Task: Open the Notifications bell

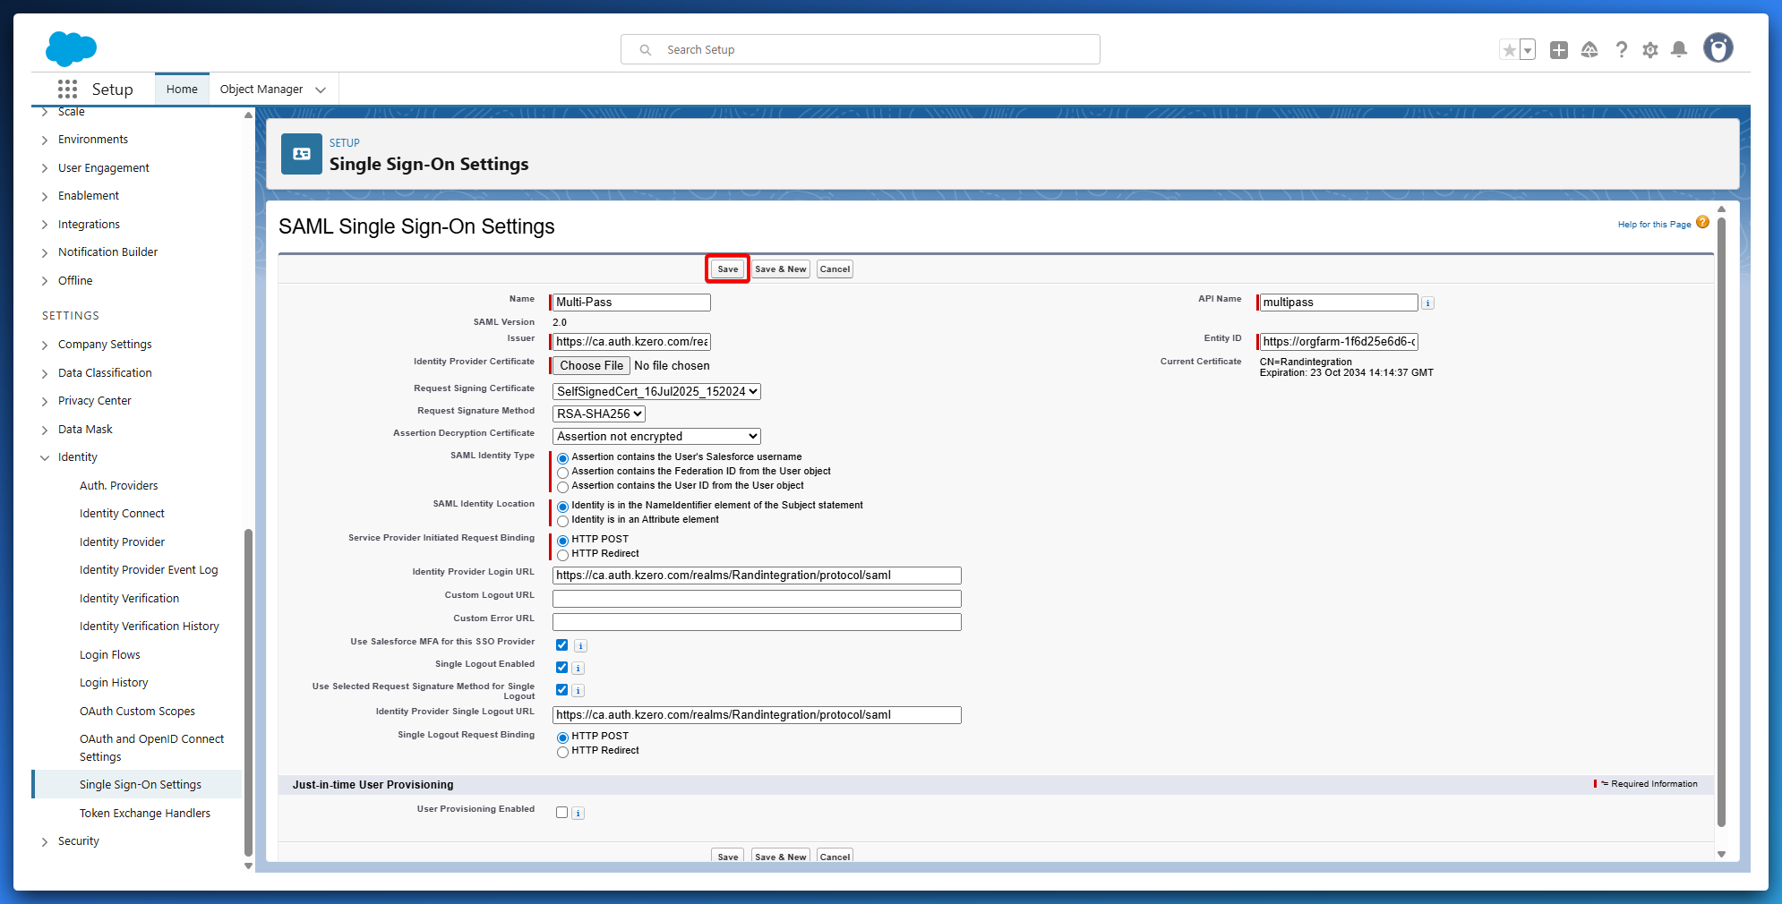Action: 1679,50
